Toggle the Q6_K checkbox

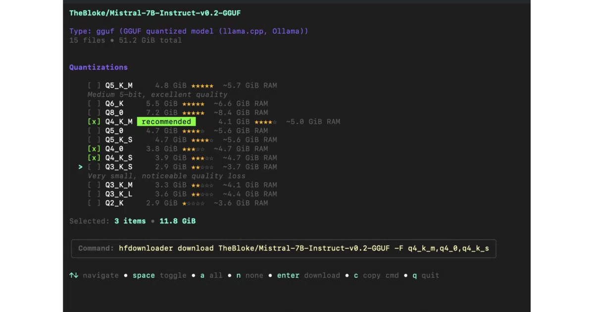pos(94,104)
